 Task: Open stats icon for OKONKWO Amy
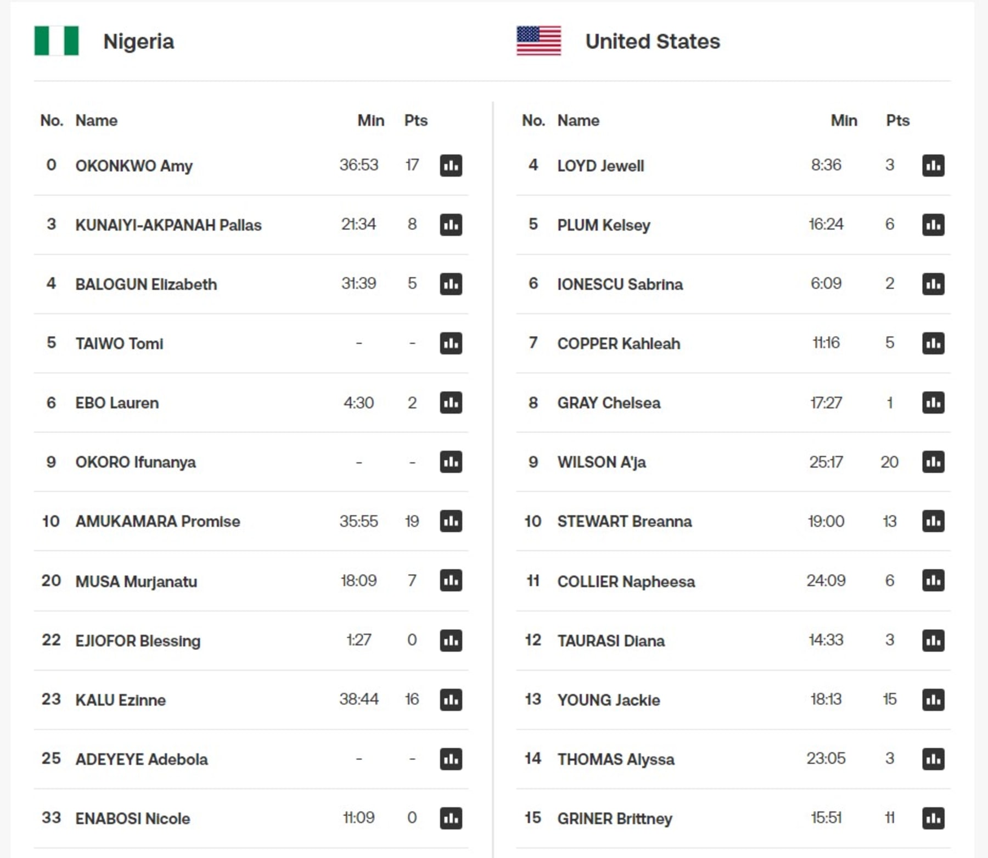point(451,165)
